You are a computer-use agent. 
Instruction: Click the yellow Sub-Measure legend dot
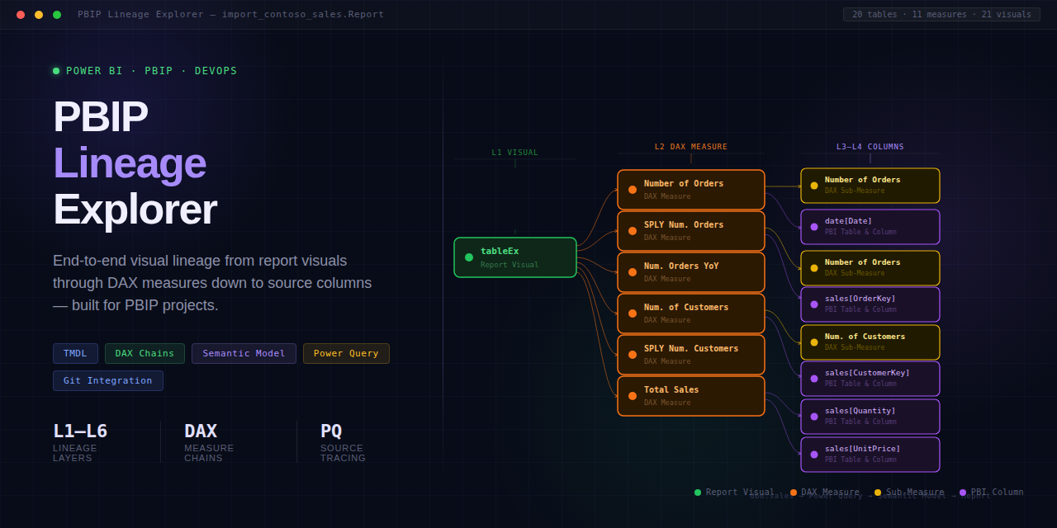pos(877,492)
